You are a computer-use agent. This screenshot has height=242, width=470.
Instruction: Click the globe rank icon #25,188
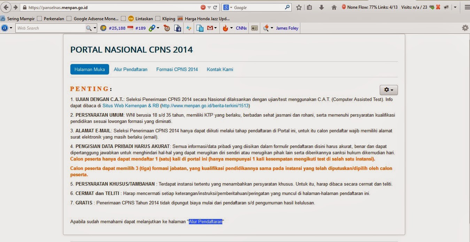coord(103,28)
